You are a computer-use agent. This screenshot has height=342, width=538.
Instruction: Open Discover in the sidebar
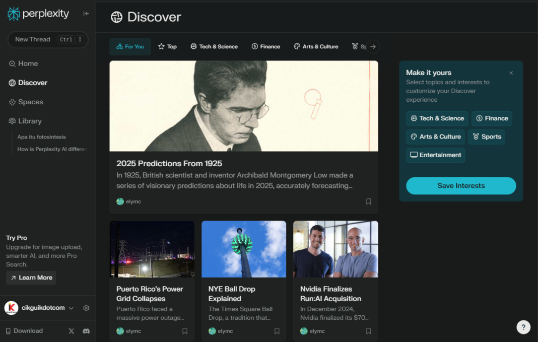coord(28,83)
